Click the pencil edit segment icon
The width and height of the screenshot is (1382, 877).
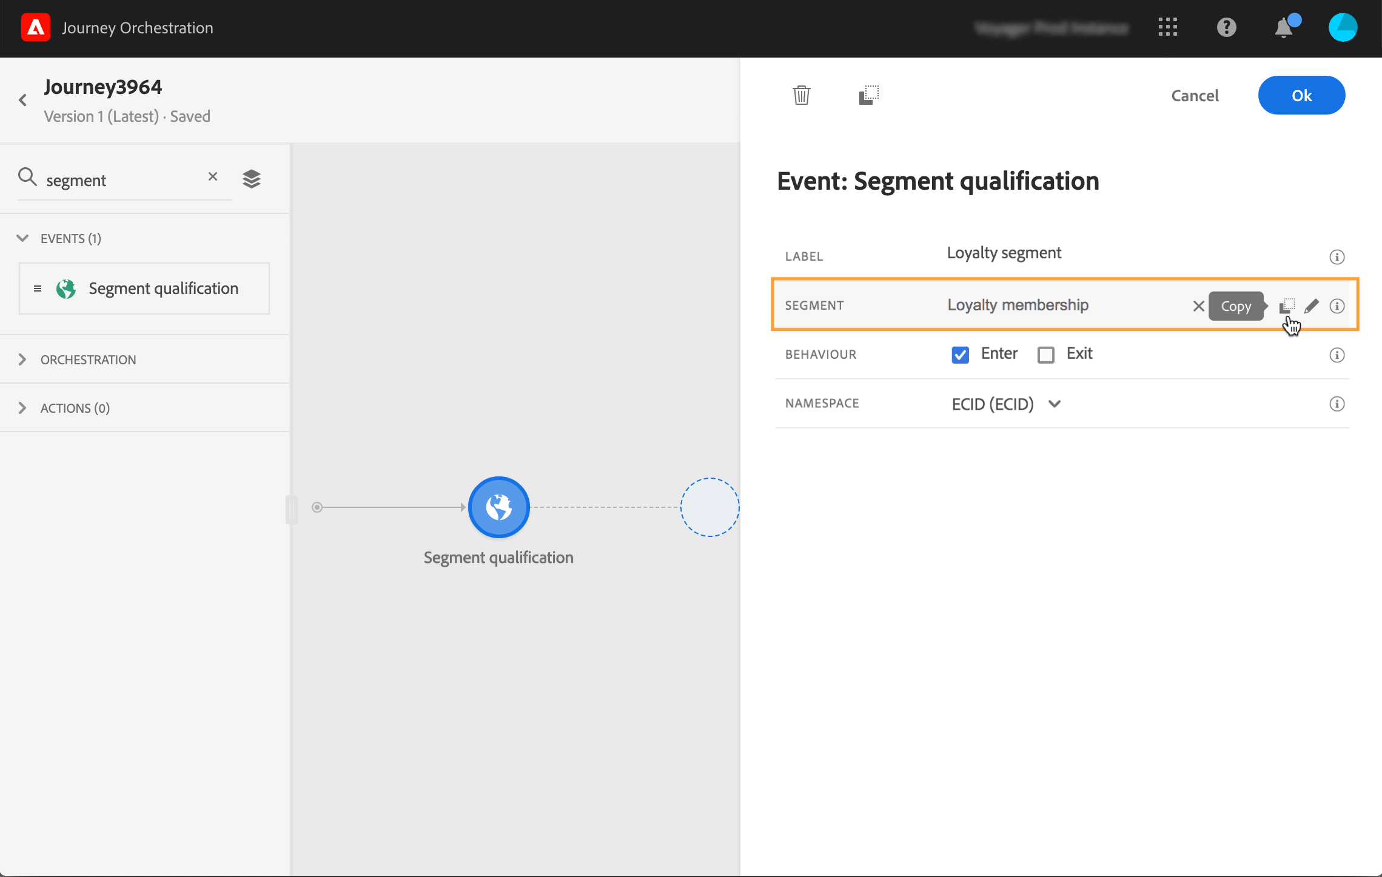pyautogui.click(x=1311, y=306)
